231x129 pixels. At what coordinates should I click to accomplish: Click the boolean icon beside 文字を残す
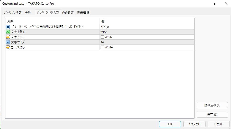click(x=8, y=32)
